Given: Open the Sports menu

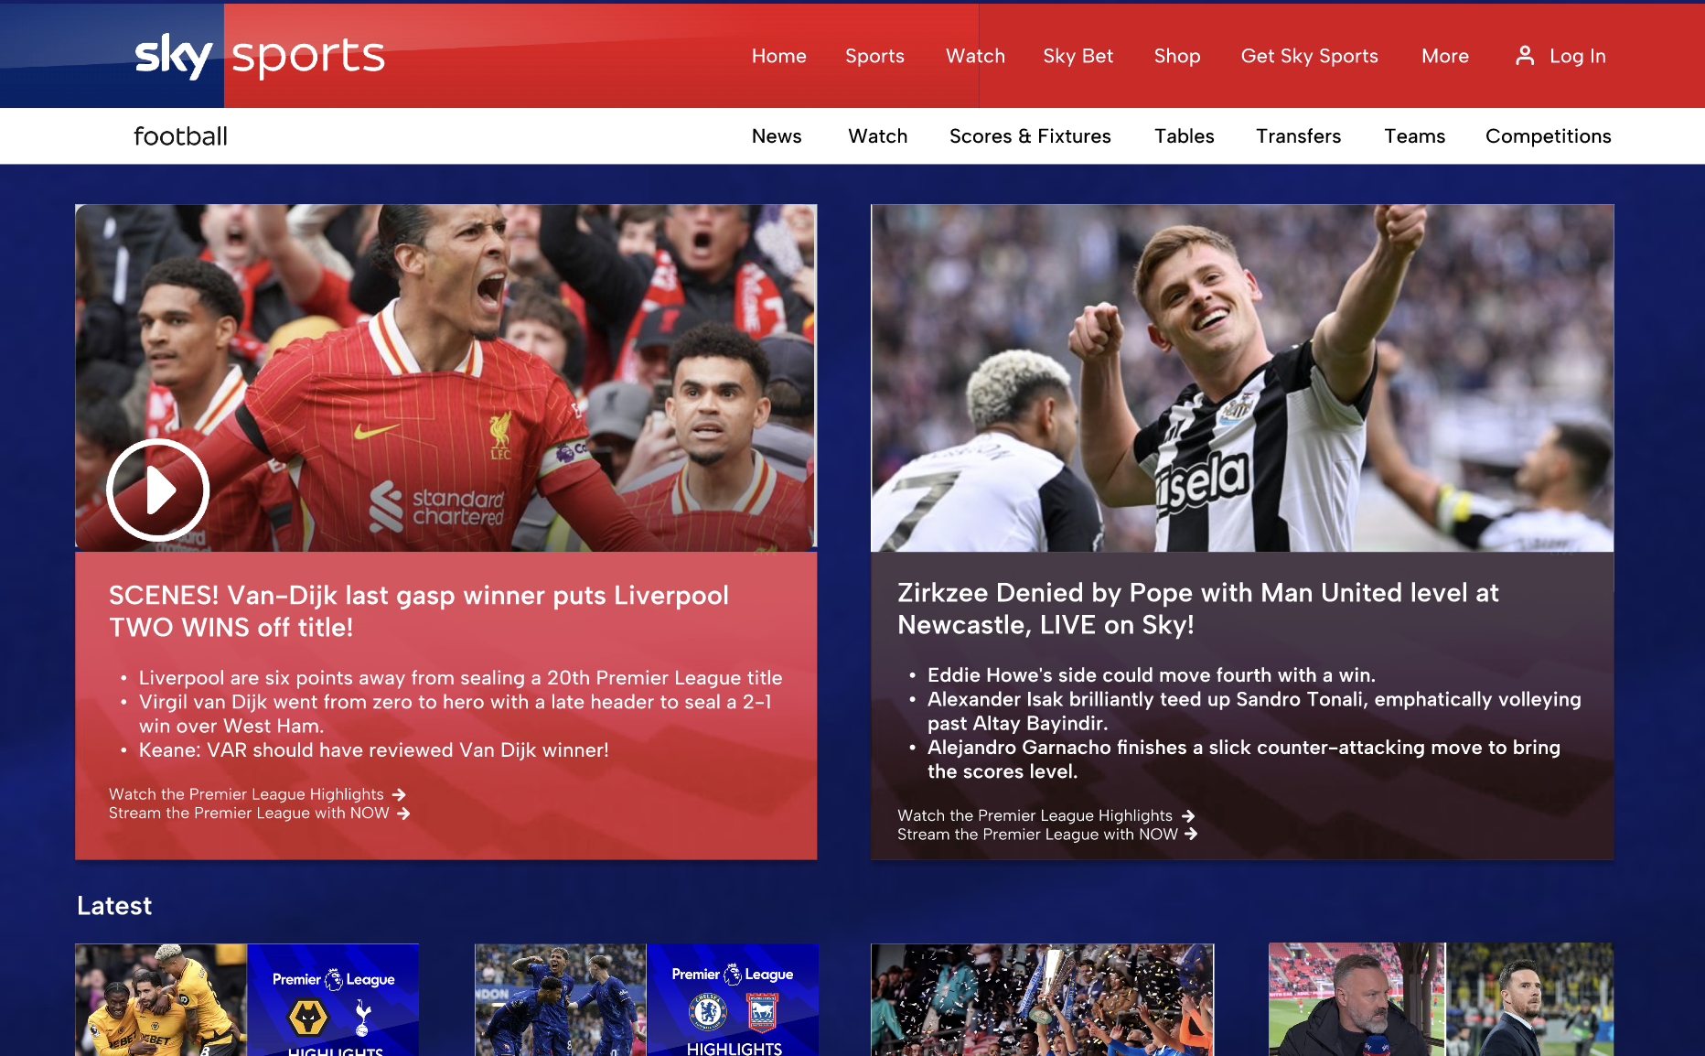Looking at the screenshot, I should tap(874, 56).
